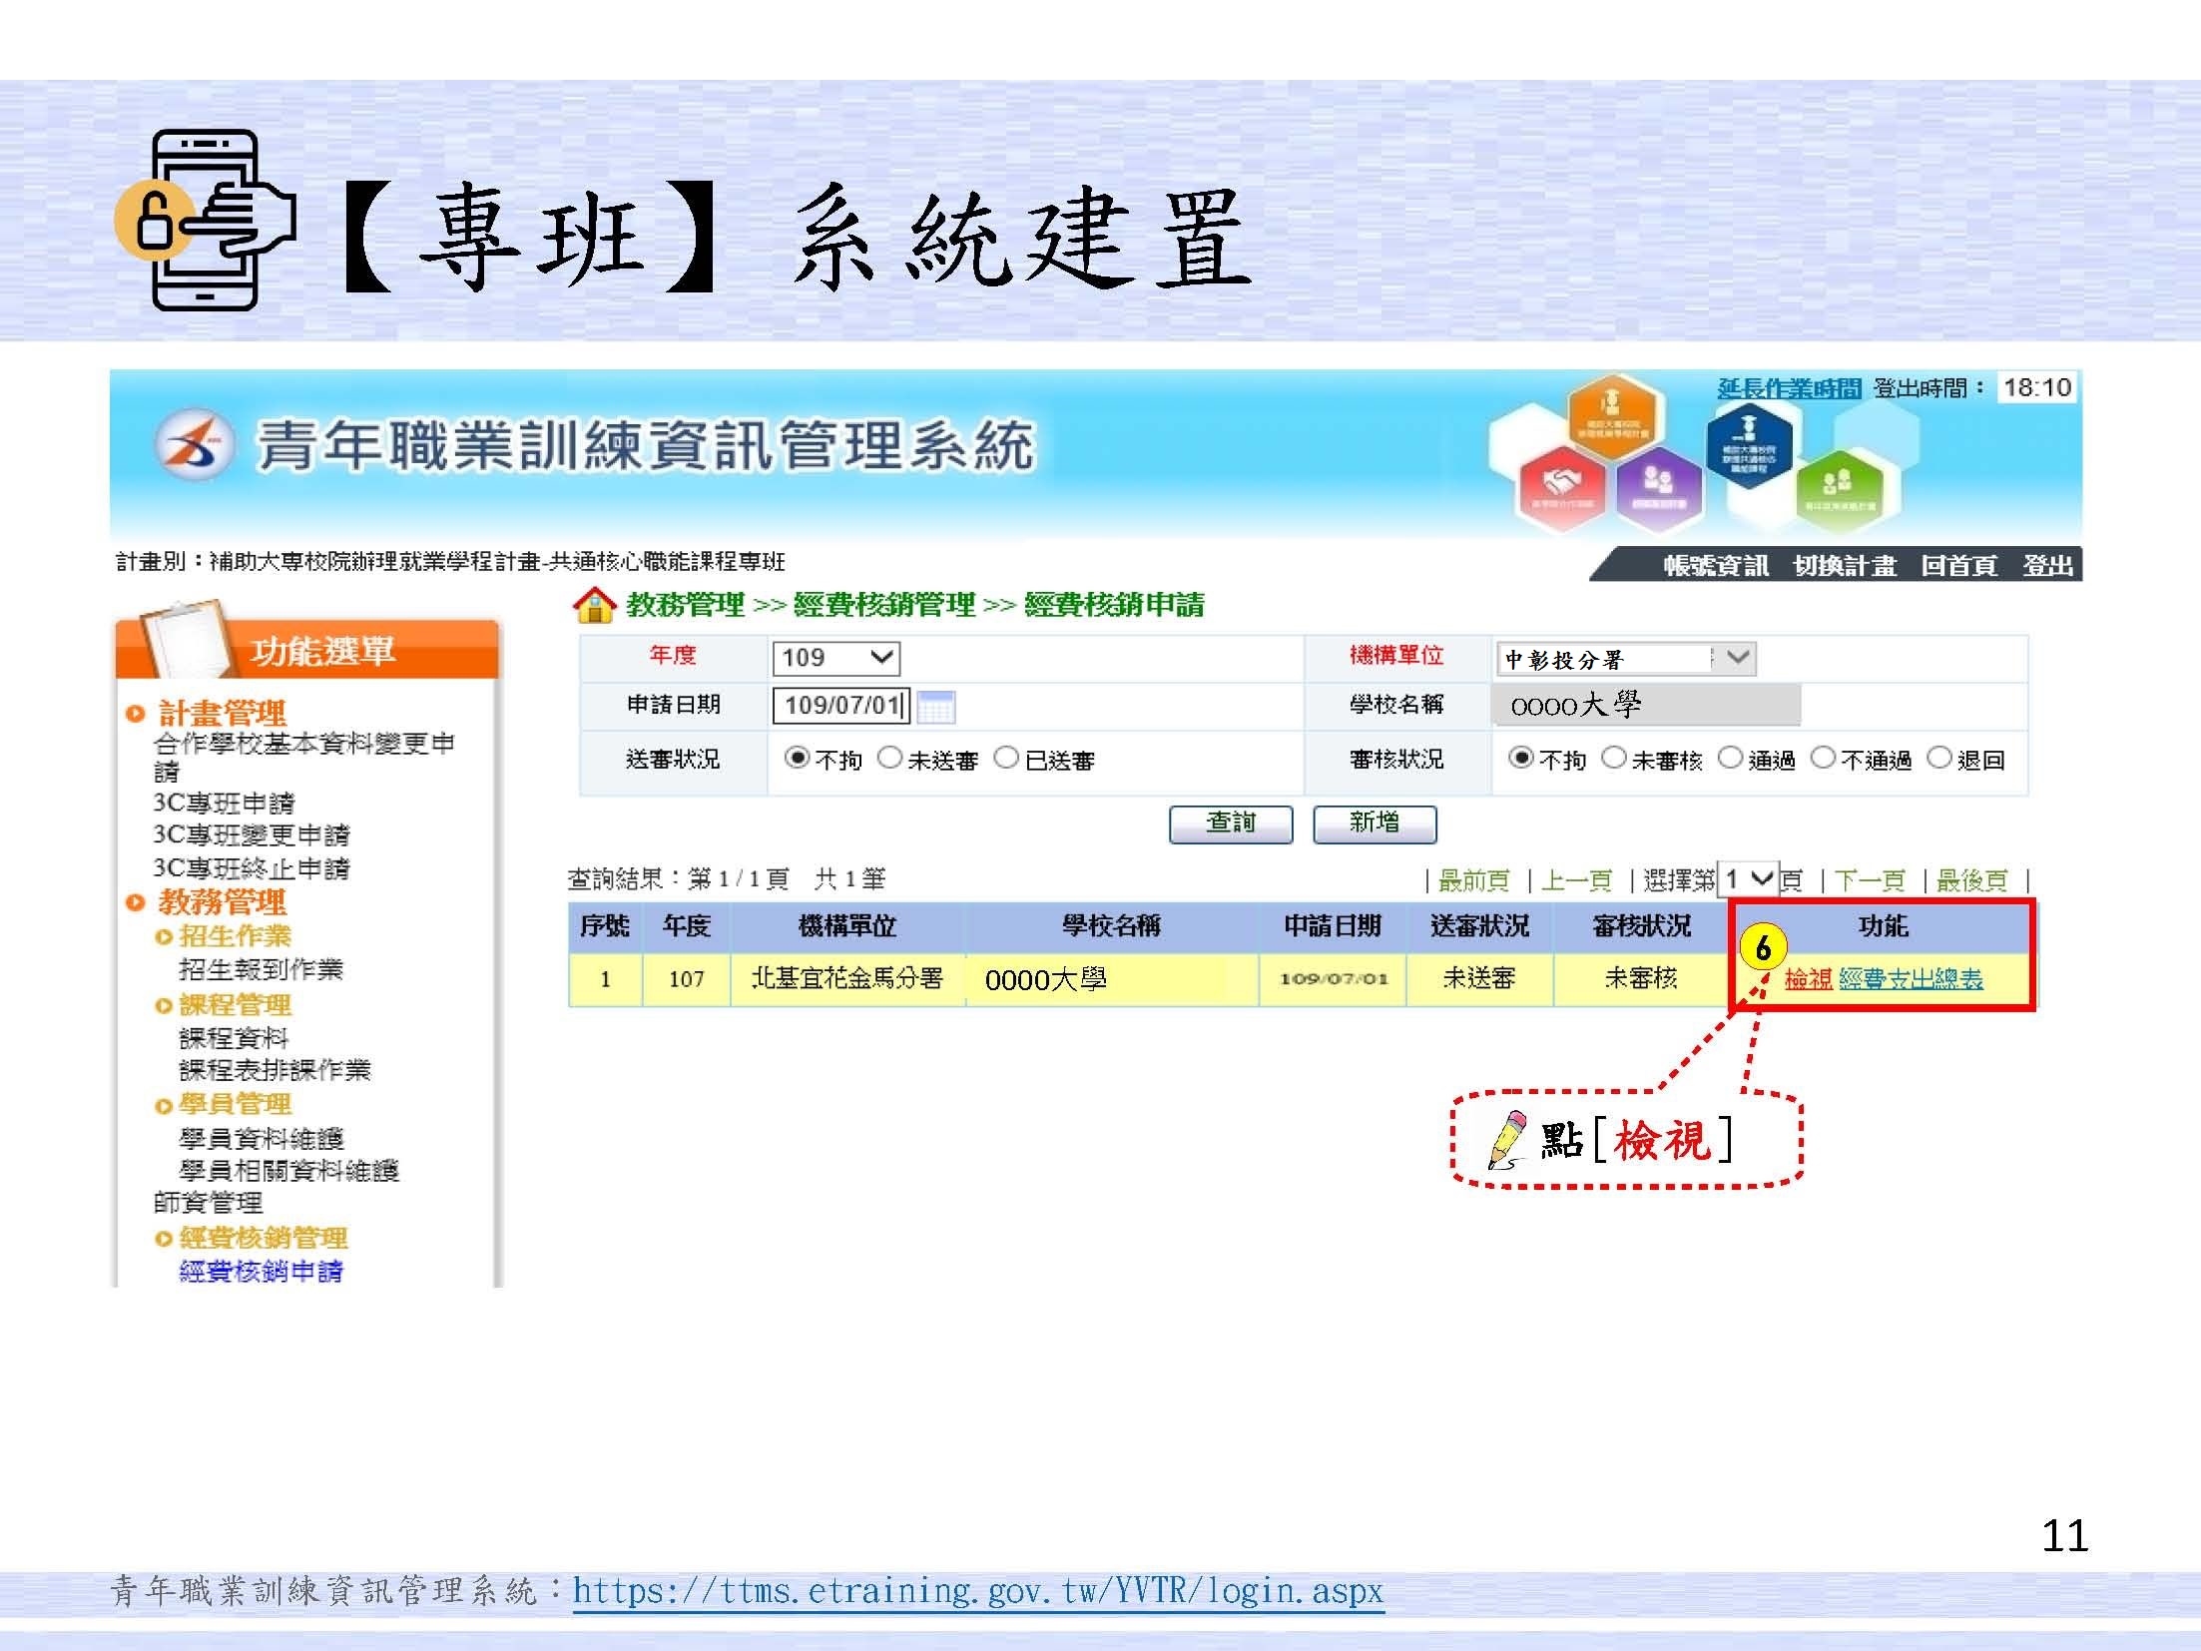
Task: Open the 年度 dropdown showing 109
Action: [836, 658]
